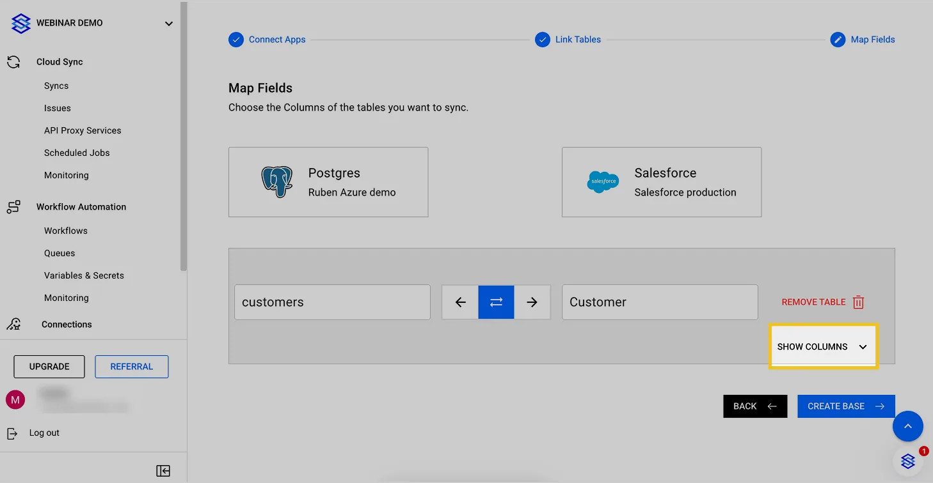Viewport: 933px width, 483px height.
Task: Click the Customer Salesforce table field
Action: [x=660, y=302]
